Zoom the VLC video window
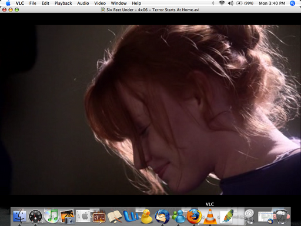This screenshot has width=301, height=226. (x=17, y=9)
